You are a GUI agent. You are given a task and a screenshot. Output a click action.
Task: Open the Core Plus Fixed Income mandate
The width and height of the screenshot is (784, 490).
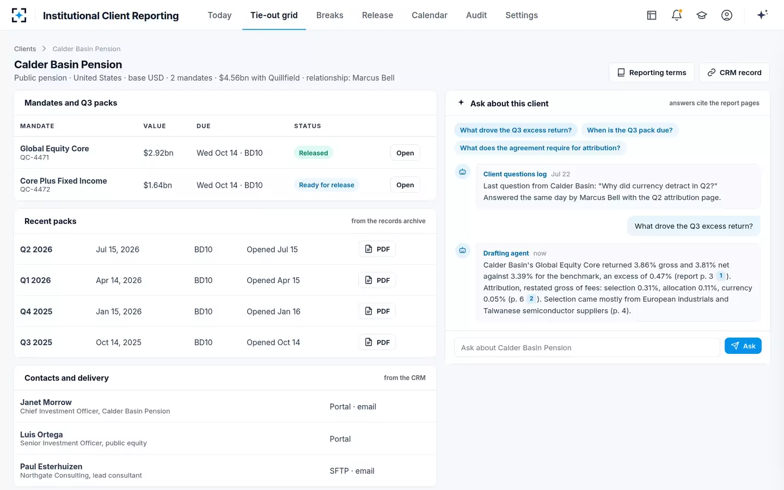click(x=405, y=185)
